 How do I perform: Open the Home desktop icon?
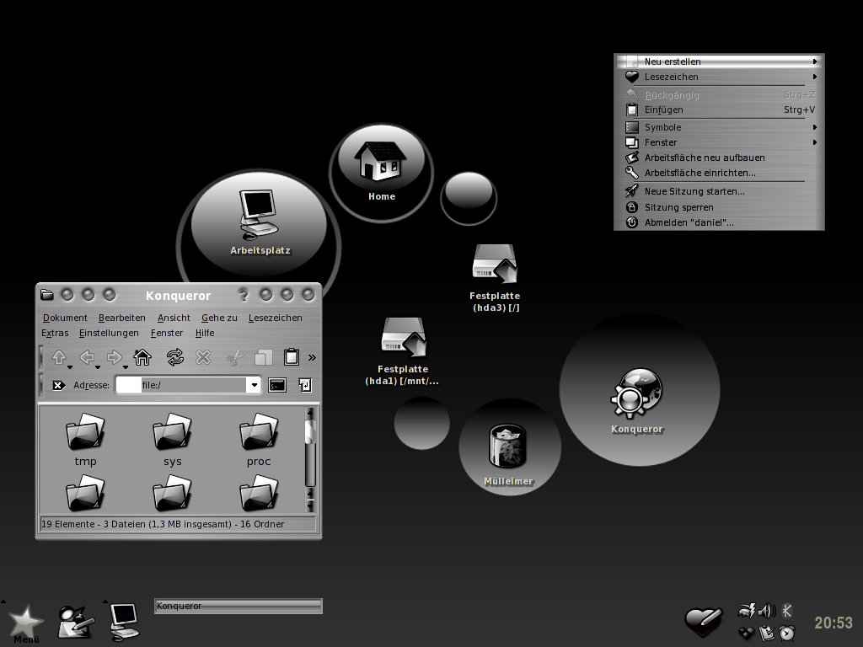[381, 170]
